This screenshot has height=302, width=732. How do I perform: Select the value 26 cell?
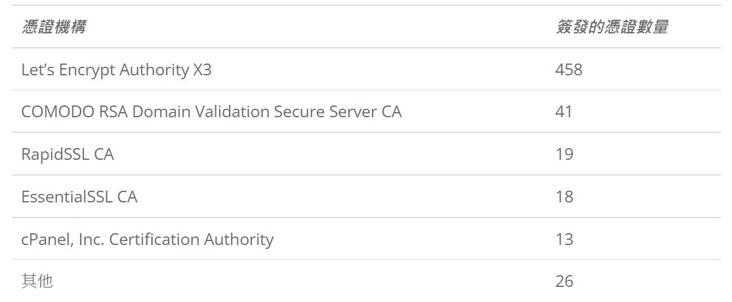(x=564, y=282)
